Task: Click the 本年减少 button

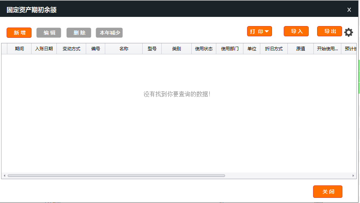Action: click(109, 33)
